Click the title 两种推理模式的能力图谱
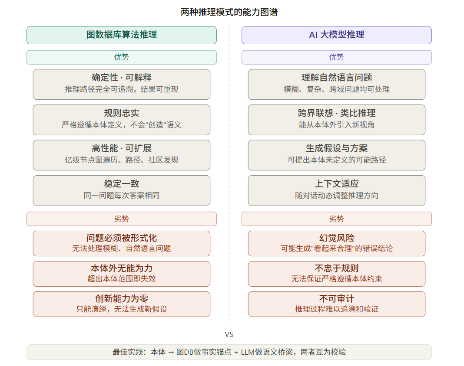464x366 pixels. 229,12
